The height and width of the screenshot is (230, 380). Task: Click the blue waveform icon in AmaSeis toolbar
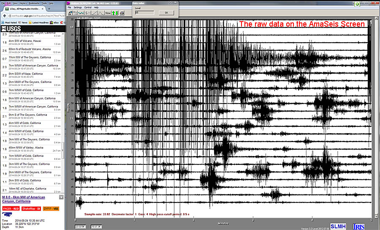(x=81, y=13)
